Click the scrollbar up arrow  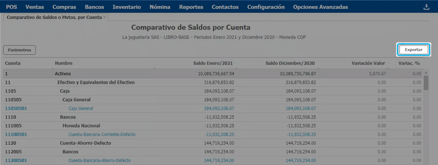click(426, 72)
